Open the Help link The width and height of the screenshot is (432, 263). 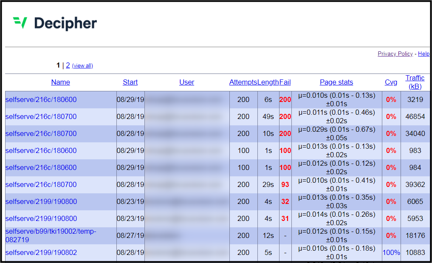(424, 54)
